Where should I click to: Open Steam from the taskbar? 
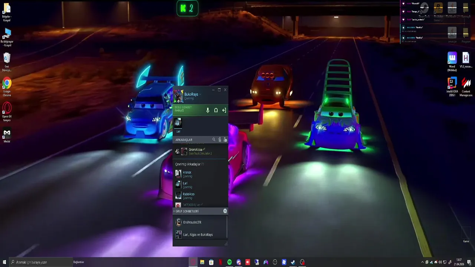pos(293,262)
